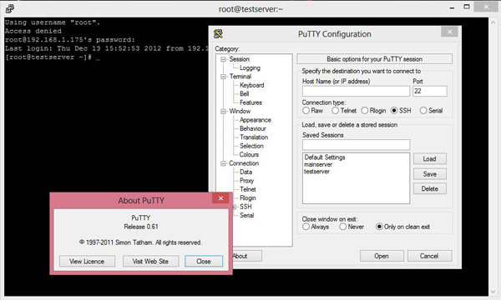The width and height of the screenshot is (501, 300).
Task: Open the Logging category
Action: pos(250,67)
